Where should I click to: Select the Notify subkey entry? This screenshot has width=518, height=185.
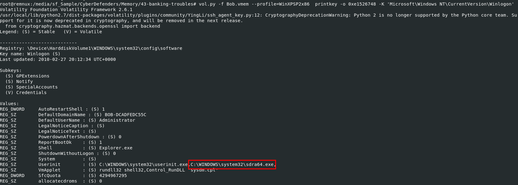point(24,81)
